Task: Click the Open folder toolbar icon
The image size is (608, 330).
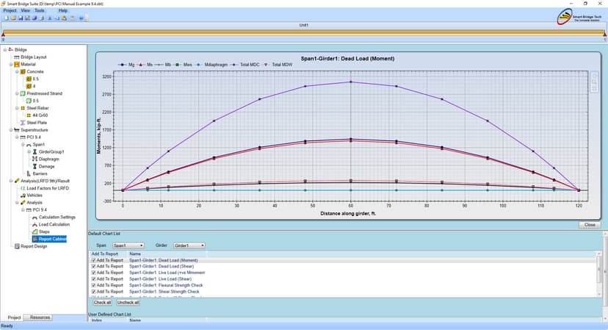Action: [x=13, y=18]
